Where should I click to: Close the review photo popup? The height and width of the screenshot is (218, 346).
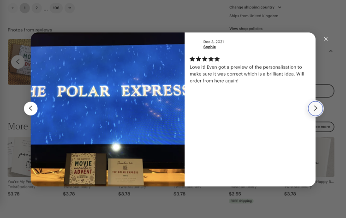(x=326, y=39)
